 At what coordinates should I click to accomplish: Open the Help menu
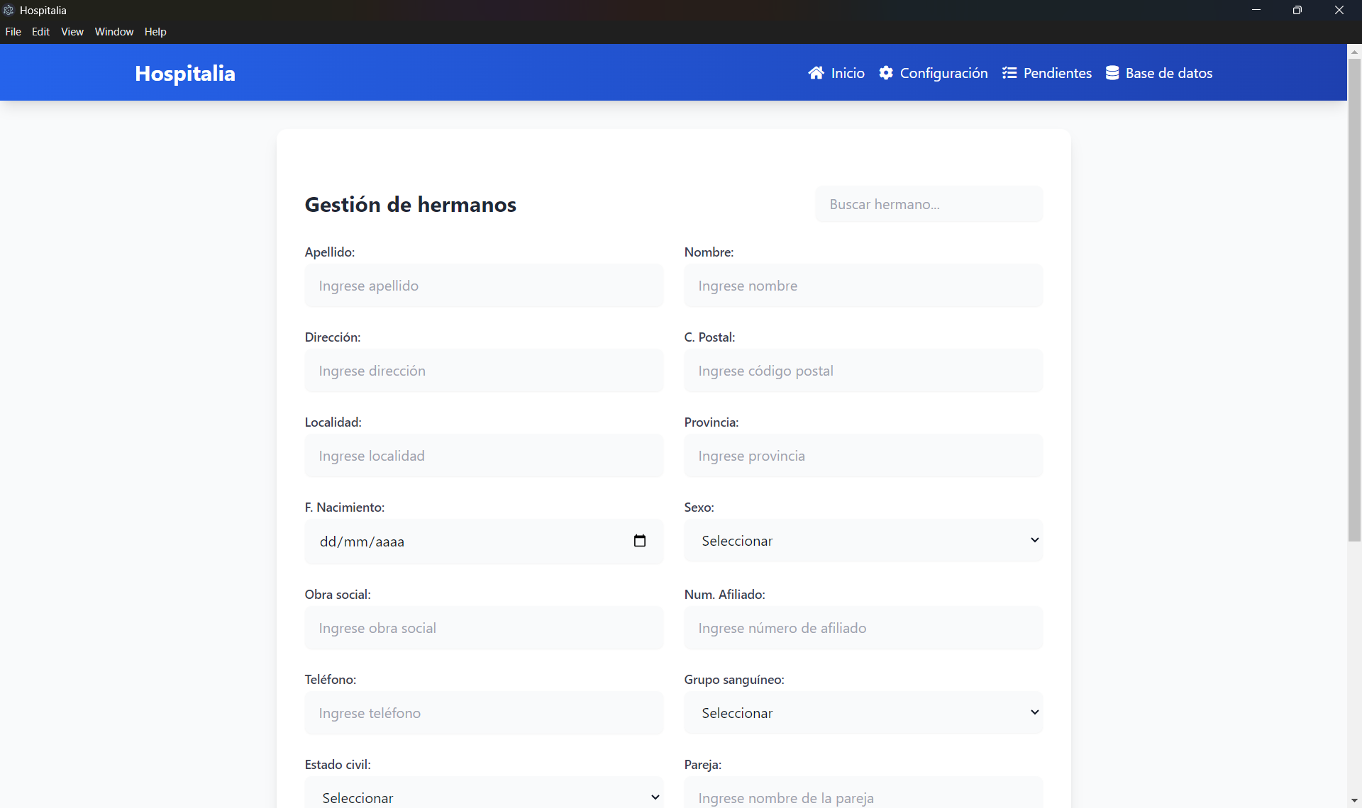(155, 32)
